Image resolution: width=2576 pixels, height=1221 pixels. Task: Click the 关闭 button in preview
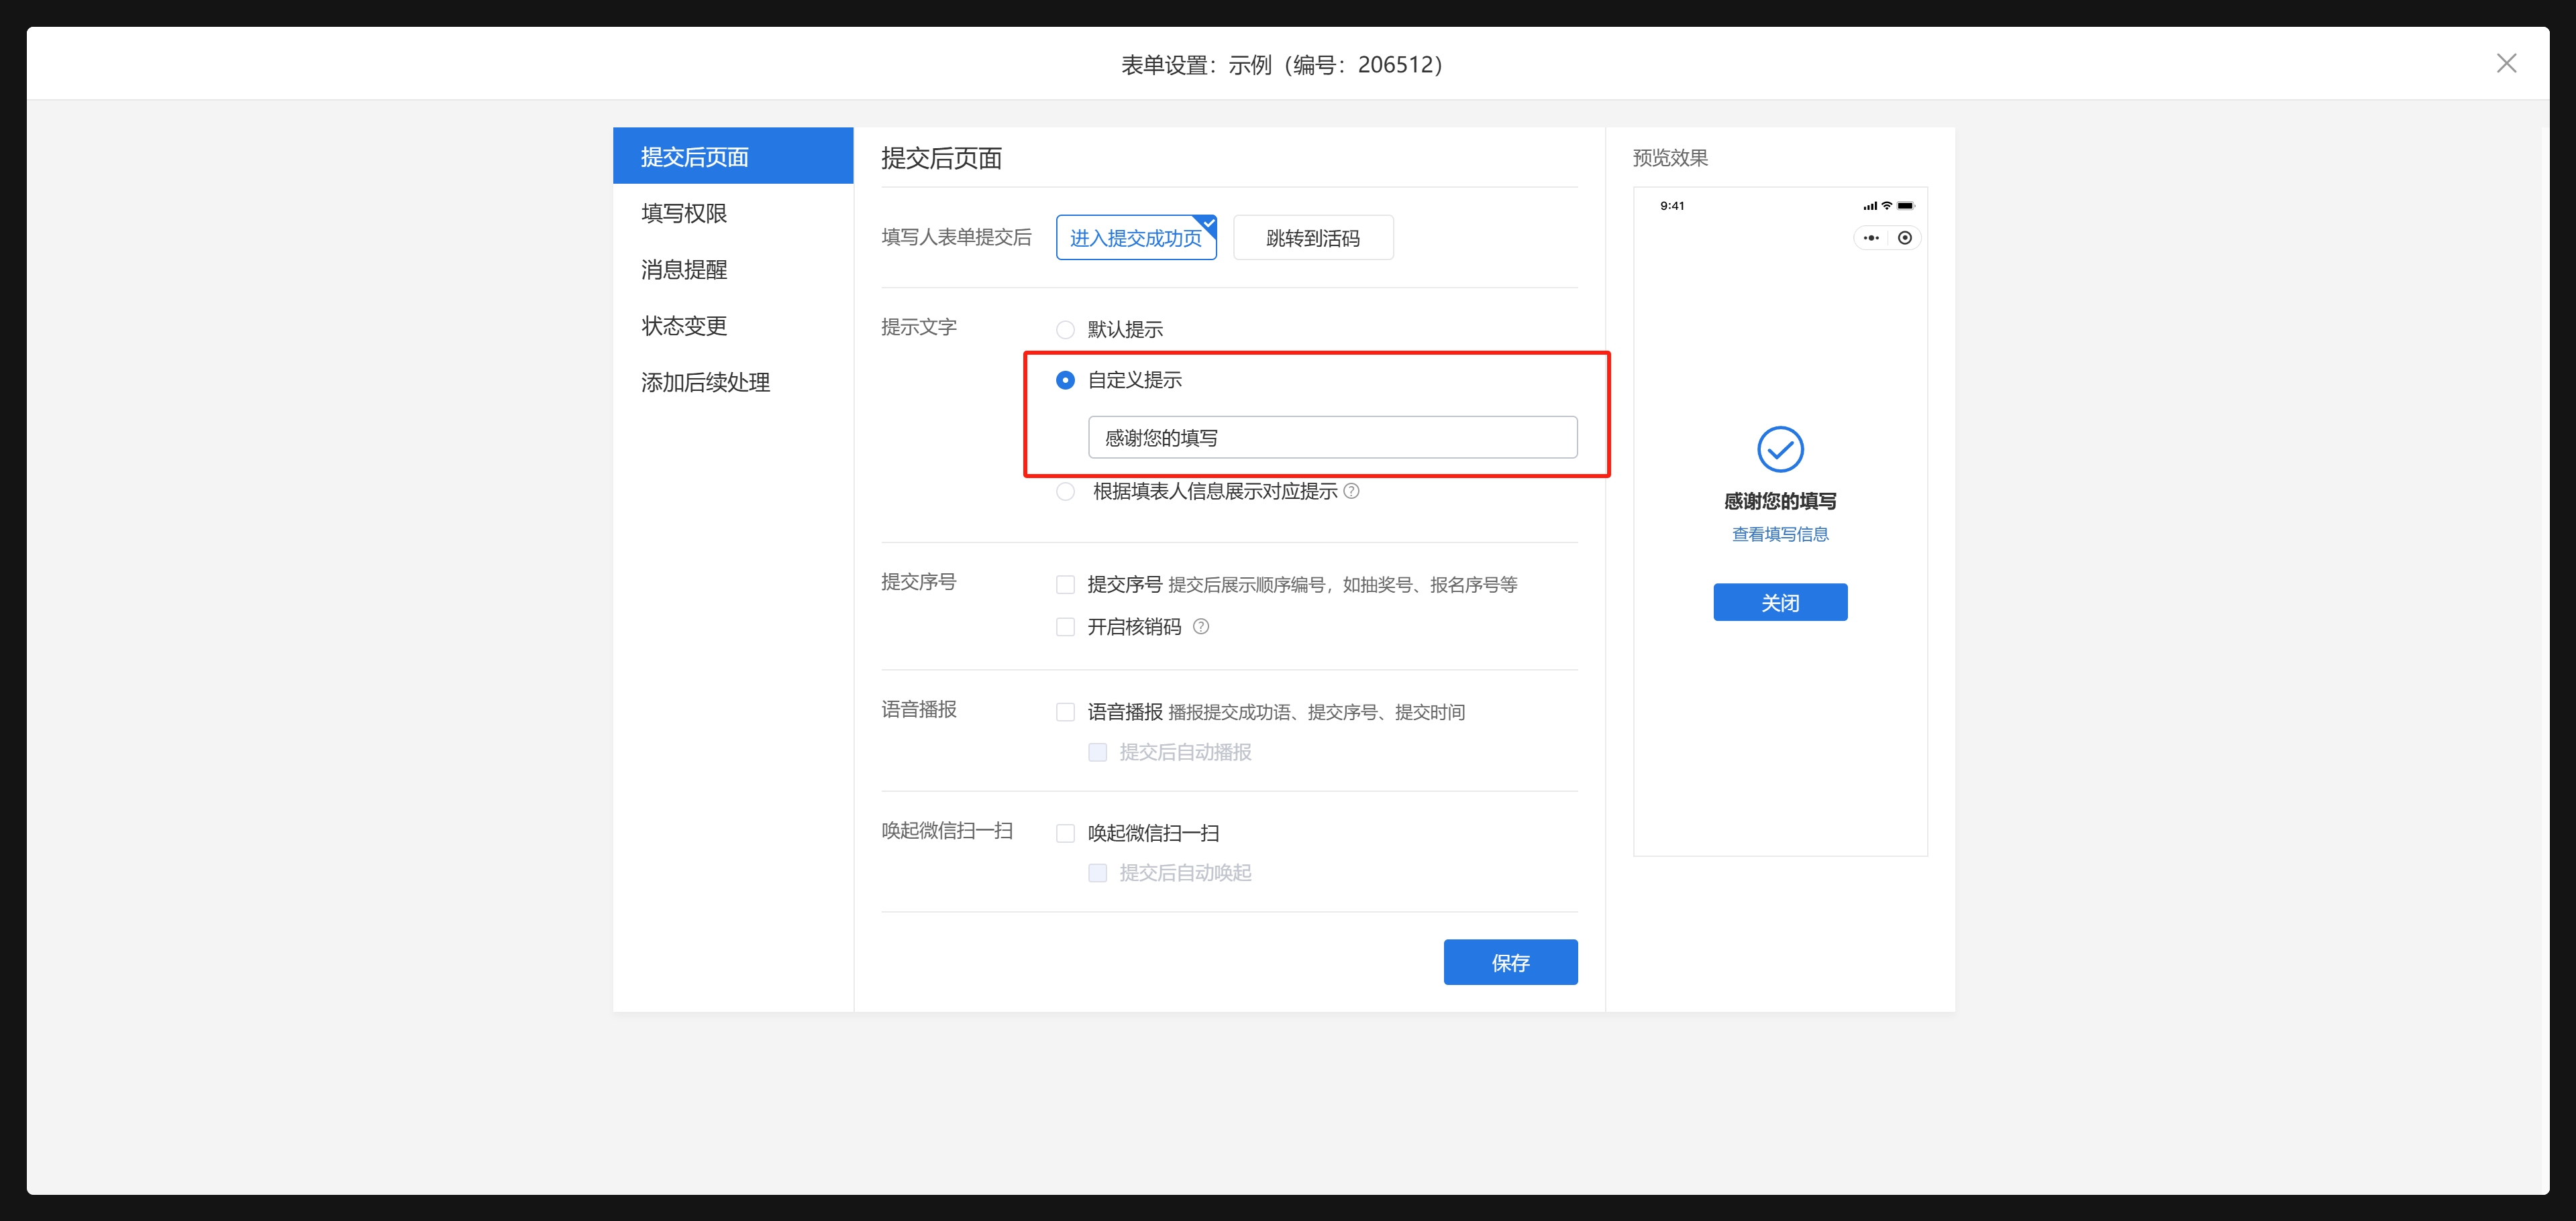tap(1780, 603)
